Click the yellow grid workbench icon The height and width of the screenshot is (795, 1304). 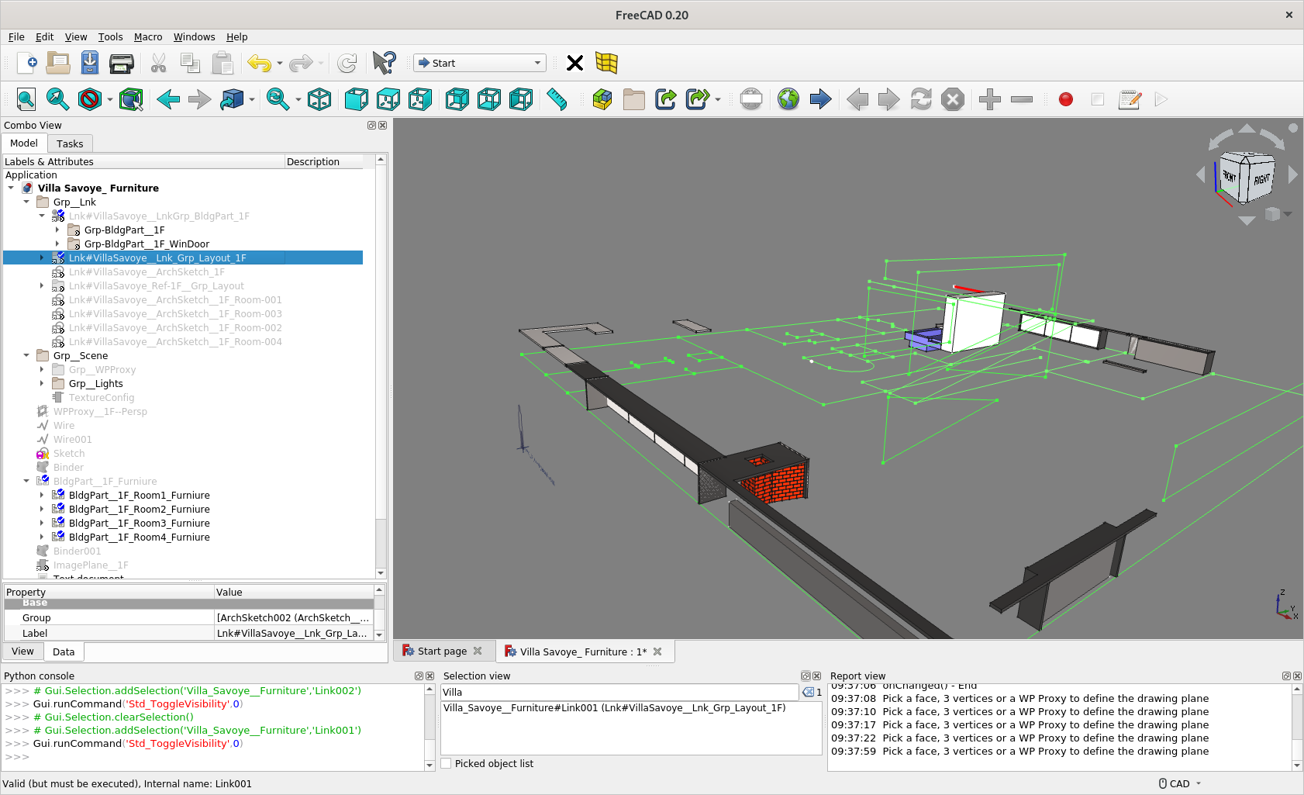click(x=607, y=63)
